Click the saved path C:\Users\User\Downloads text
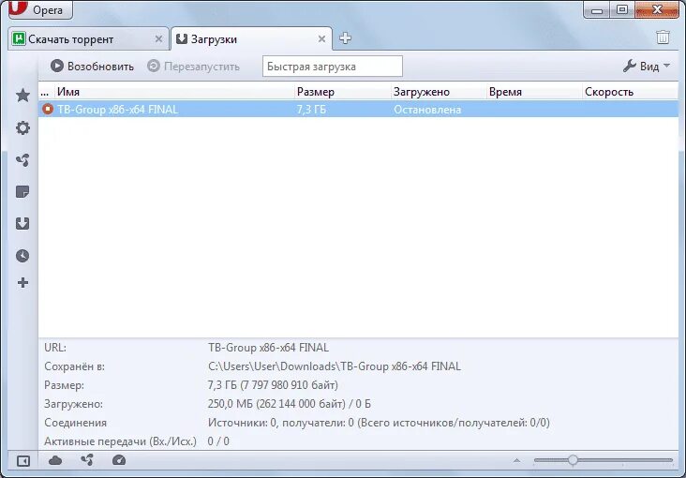 click(335, 366)
